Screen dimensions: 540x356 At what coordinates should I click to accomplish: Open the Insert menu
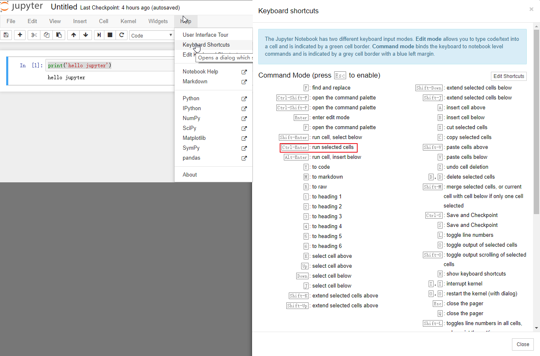80,21
